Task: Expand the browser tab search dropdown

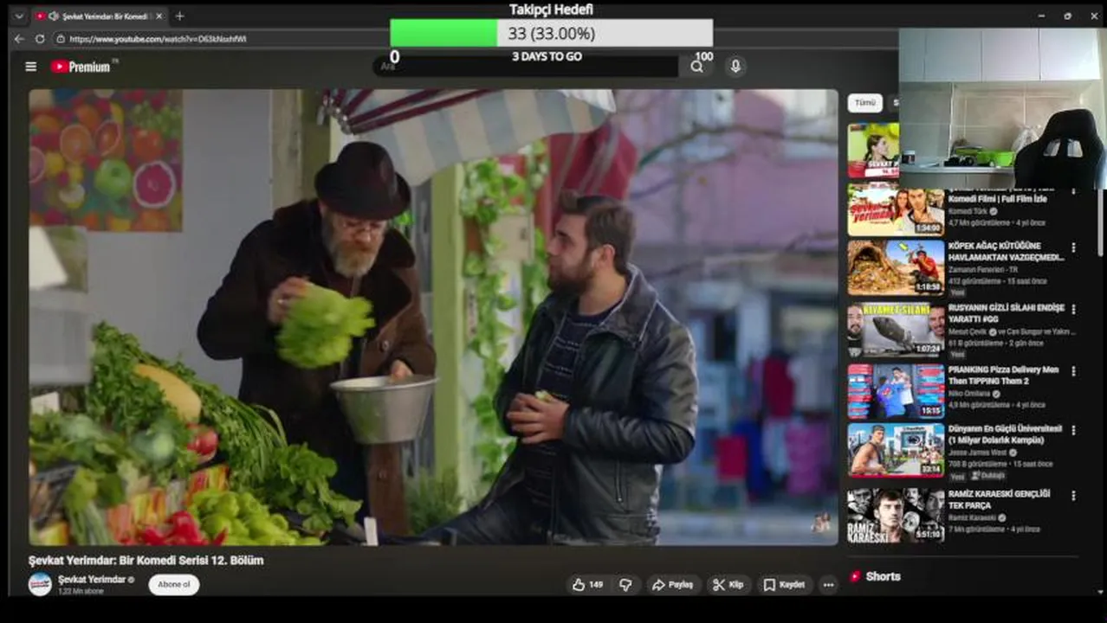Action: coord(19,16)
